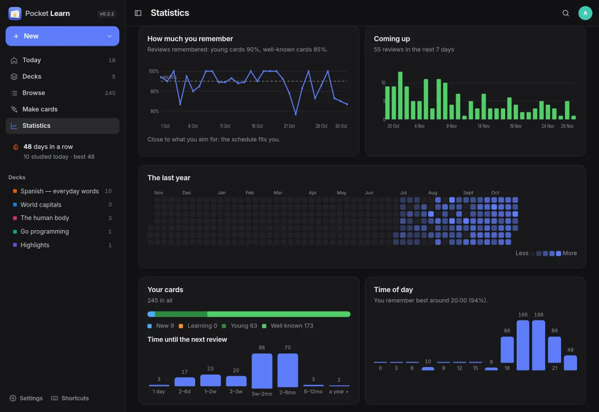Click the 'Coming up' card heading
599x412 pixels.
(x=392, y=38)
